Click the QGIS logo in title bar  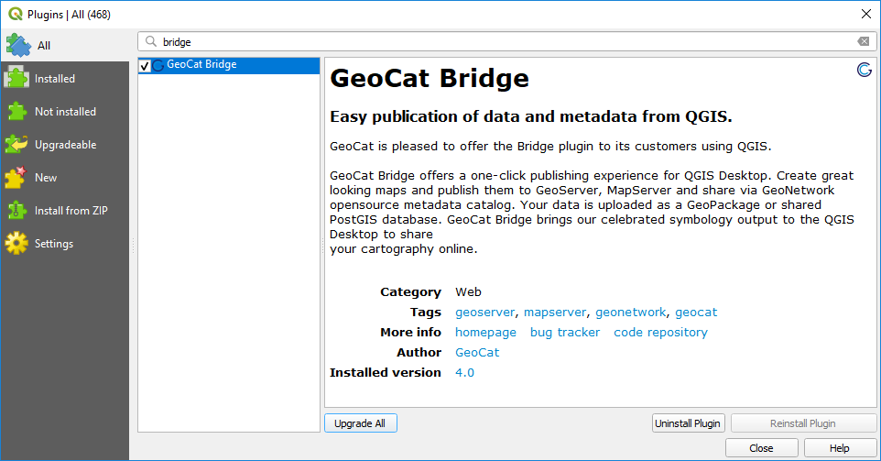[x=16, y=14]
